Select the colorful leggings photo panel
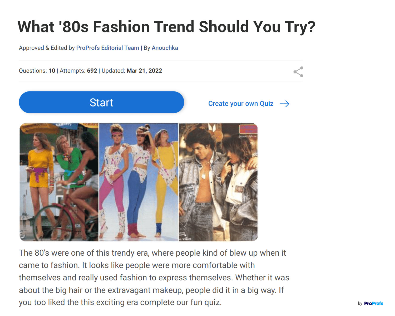 click(139, 182)
